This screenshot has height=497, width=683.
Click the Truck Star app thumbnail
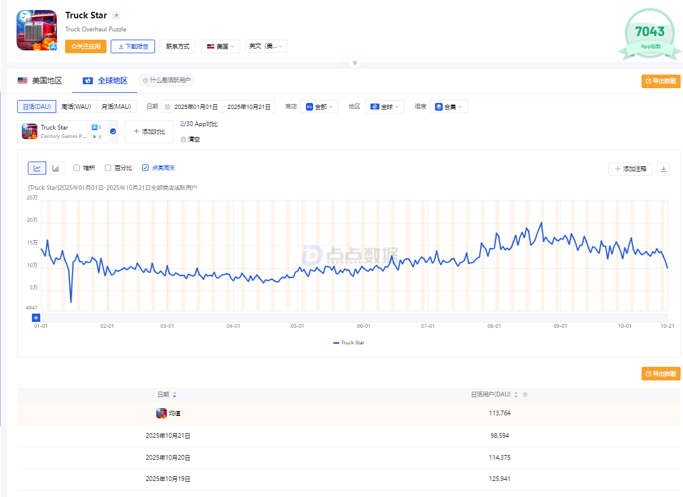[37, 30]
